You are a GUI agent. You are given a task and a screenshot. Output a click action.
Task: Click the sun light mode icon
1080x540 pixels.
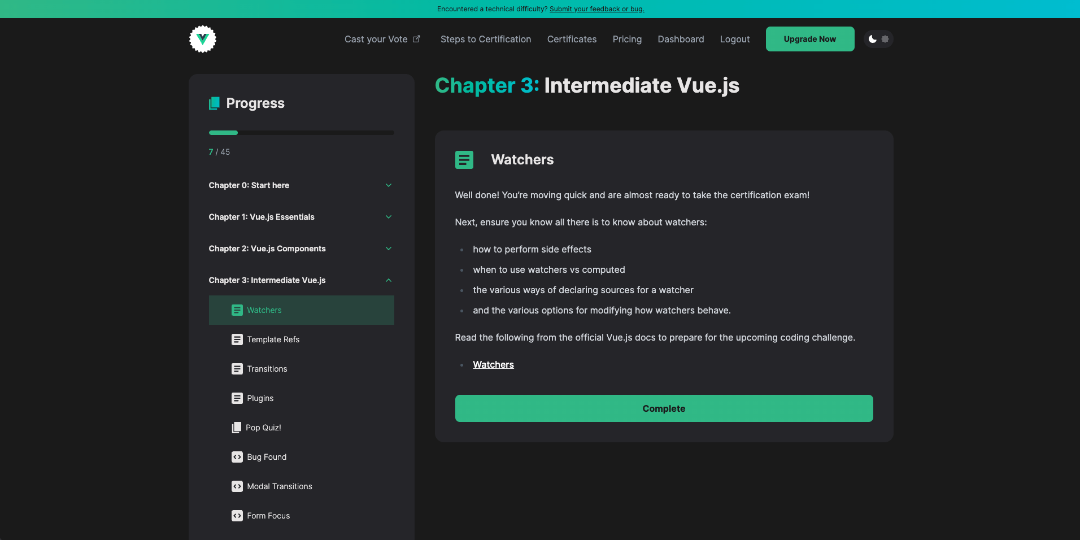(x=885, y=39)
